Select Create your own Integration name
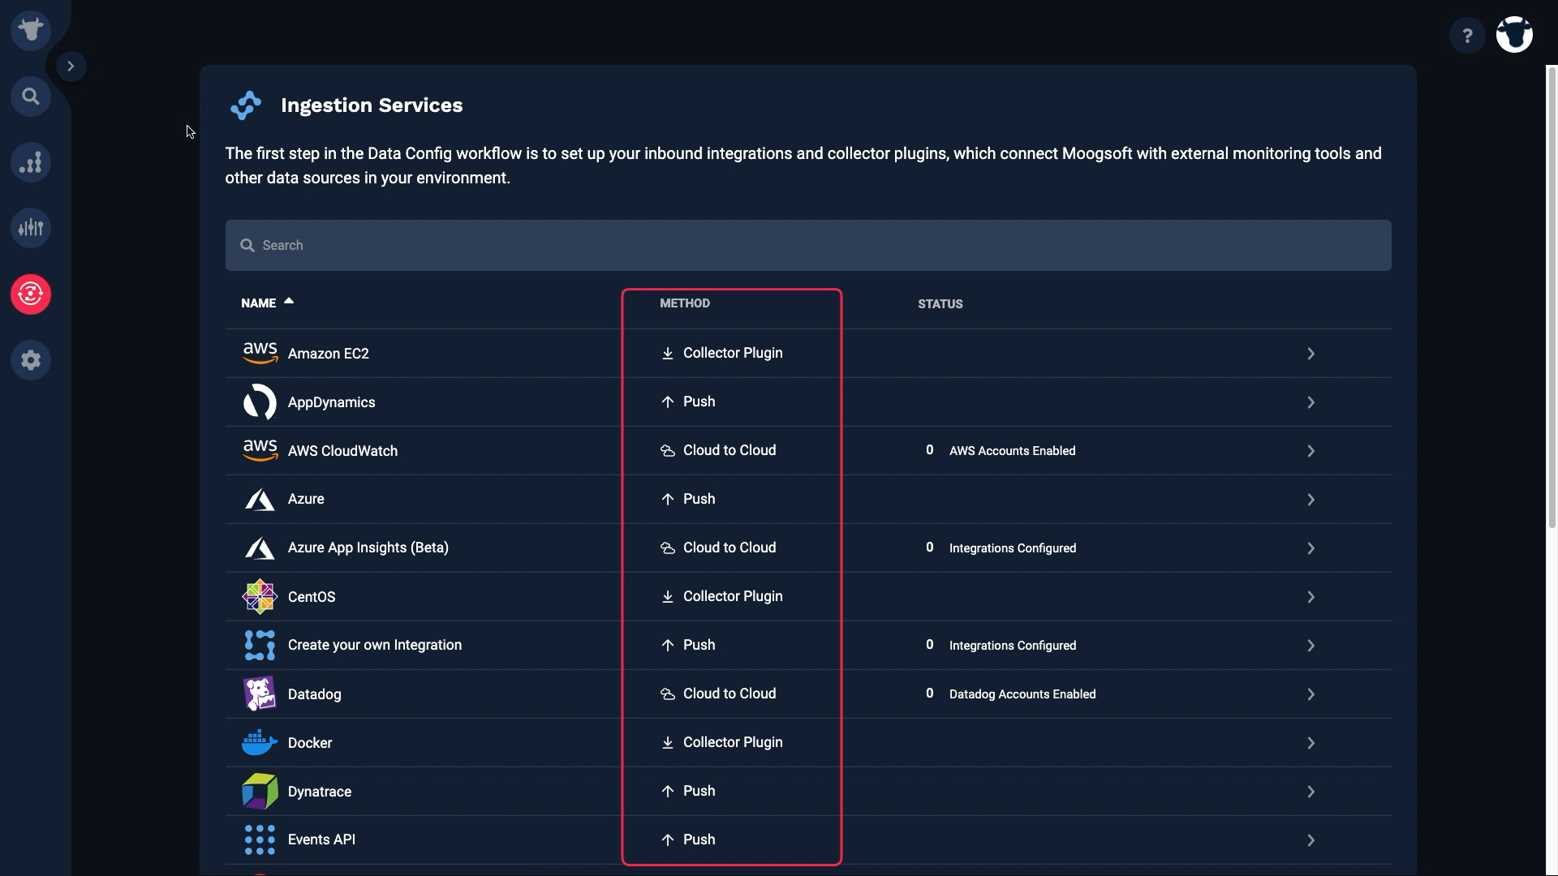This screenshot has height=876, width=1558. pos(375,645)
